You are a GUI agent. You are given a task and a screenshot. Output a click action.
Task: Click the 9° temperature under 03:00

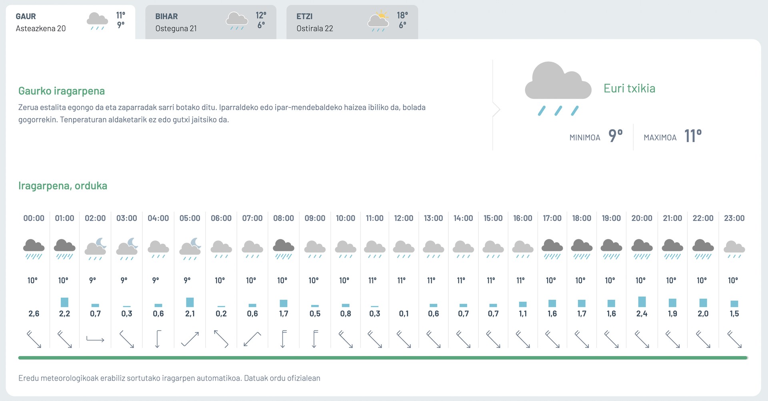pos(124,281)
